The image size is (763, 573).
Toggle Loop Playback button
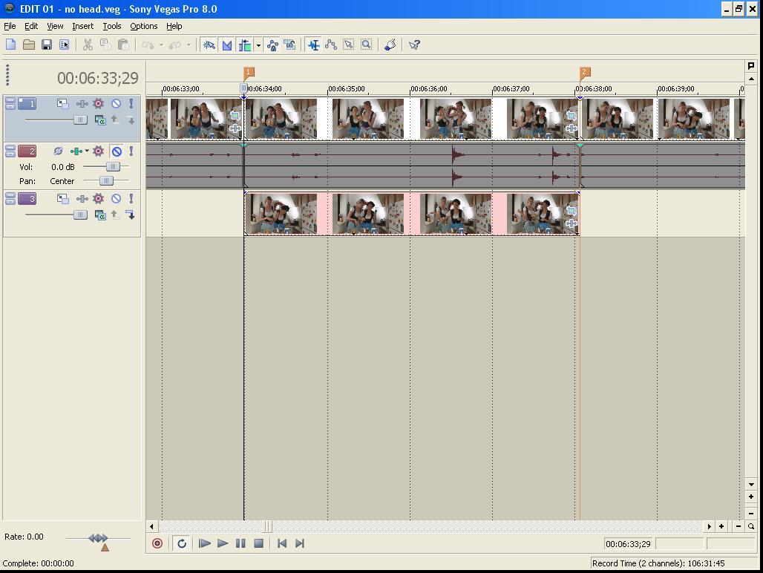182,543
